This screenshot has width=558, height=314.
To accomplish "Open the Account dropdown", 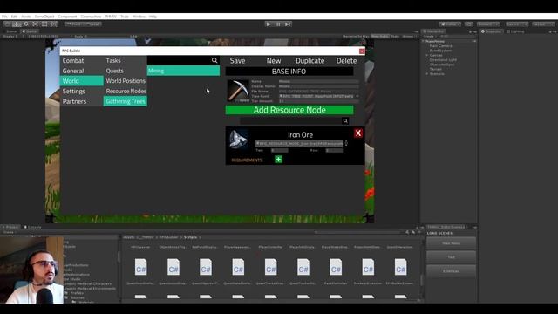I will (487, 24).
